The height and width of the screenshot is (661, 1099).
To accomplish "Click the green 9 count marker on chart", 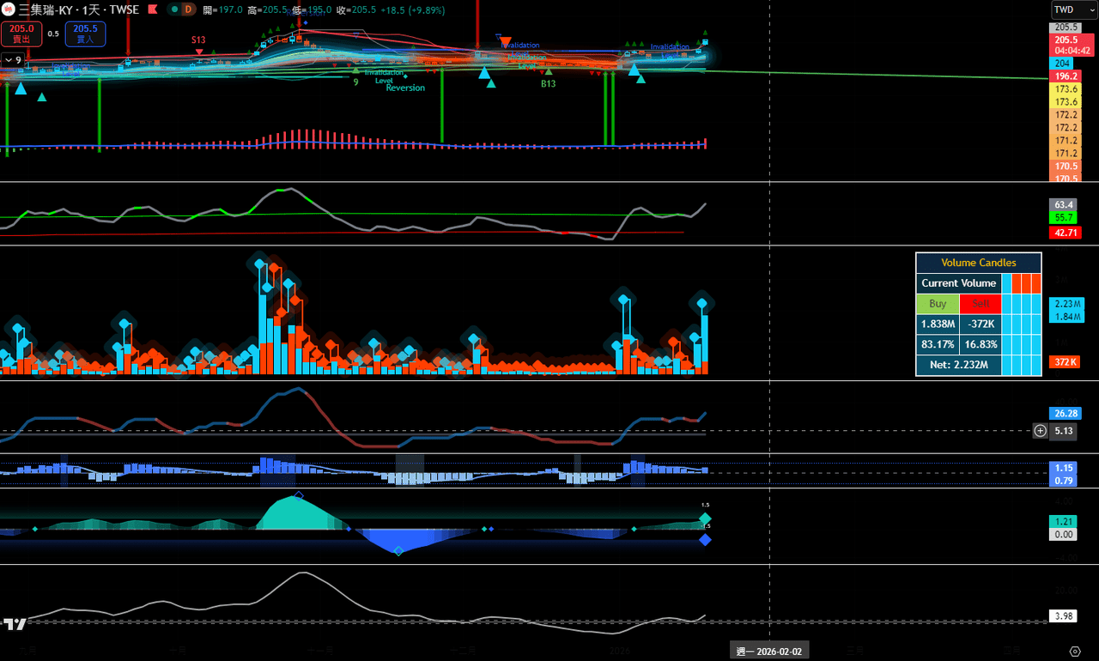I will (x=355, y=82).
